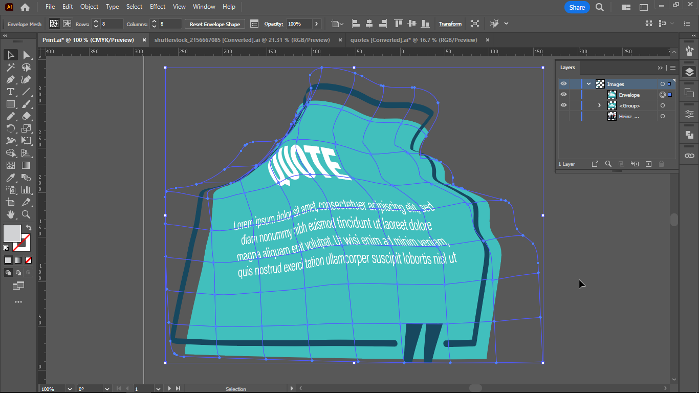This screenshot has height=393, width=699.
Task: Activate the Edit Envelope mesh icon
Action: pyautogui.click(x=54, y=24)
